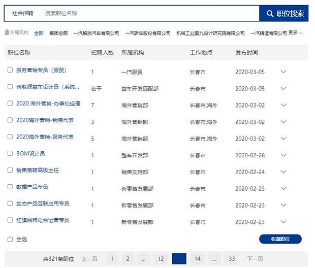
Task: Click the highlighted current page button
Action: click(179, 259)
